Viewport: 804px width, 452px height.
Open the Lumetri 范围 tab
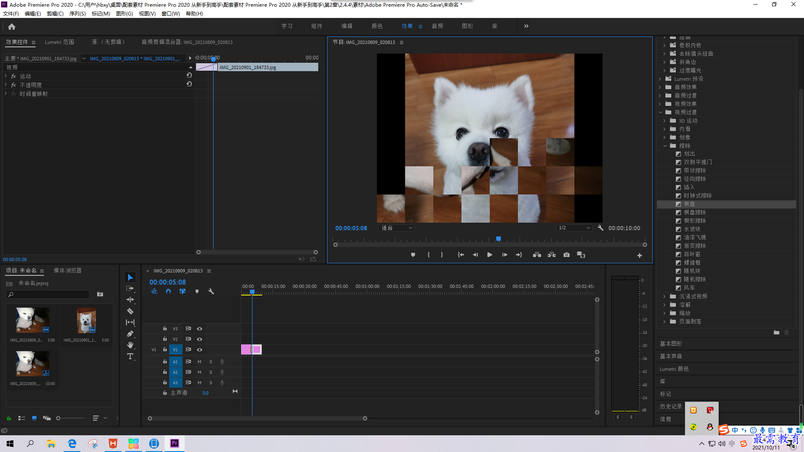(x=59, y=42)
